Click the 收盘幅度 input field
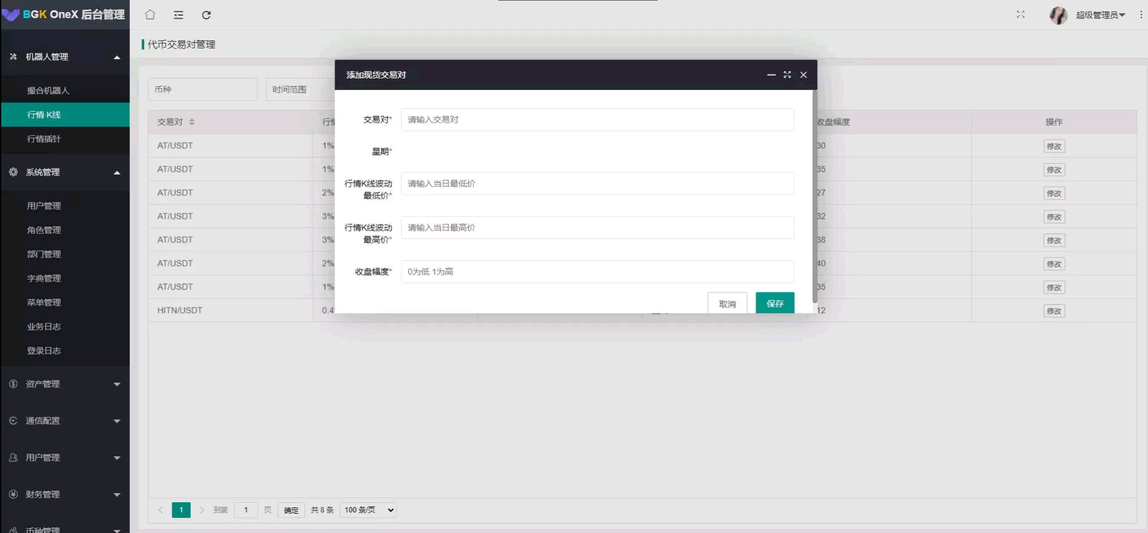1148x533 pixels. (597, 272)
